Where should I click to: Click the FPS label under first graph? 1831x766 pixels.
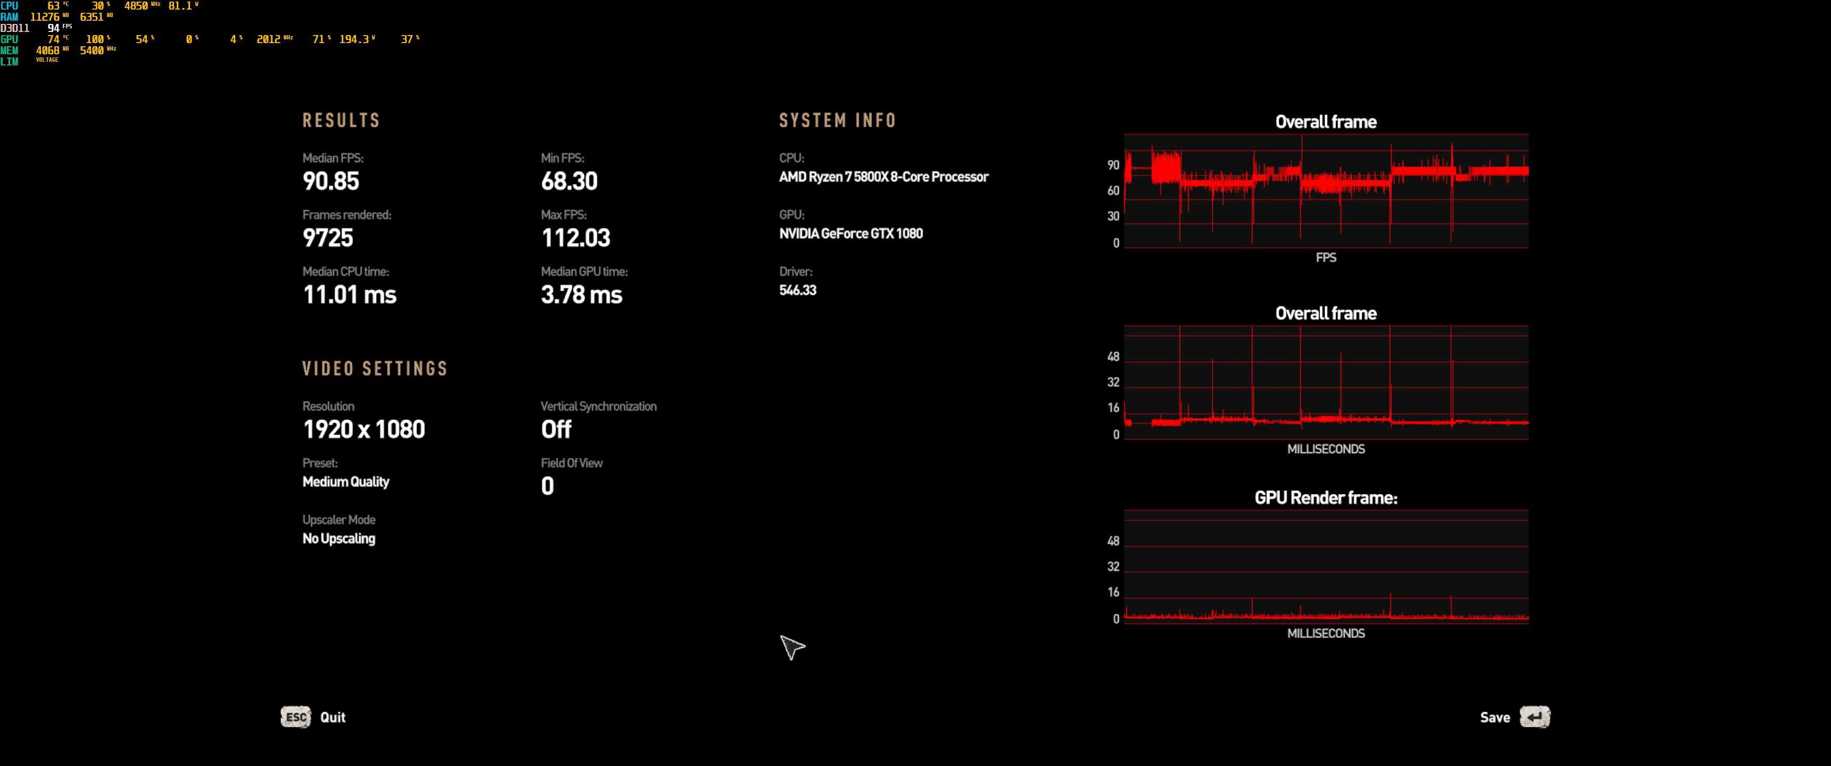[1326, 258]
